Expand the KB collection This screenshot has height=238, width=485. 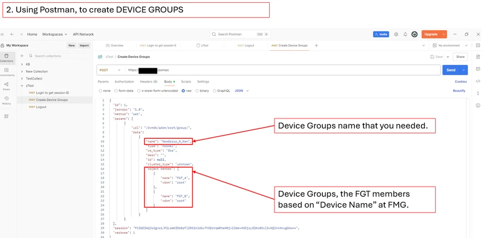point(22,64)
